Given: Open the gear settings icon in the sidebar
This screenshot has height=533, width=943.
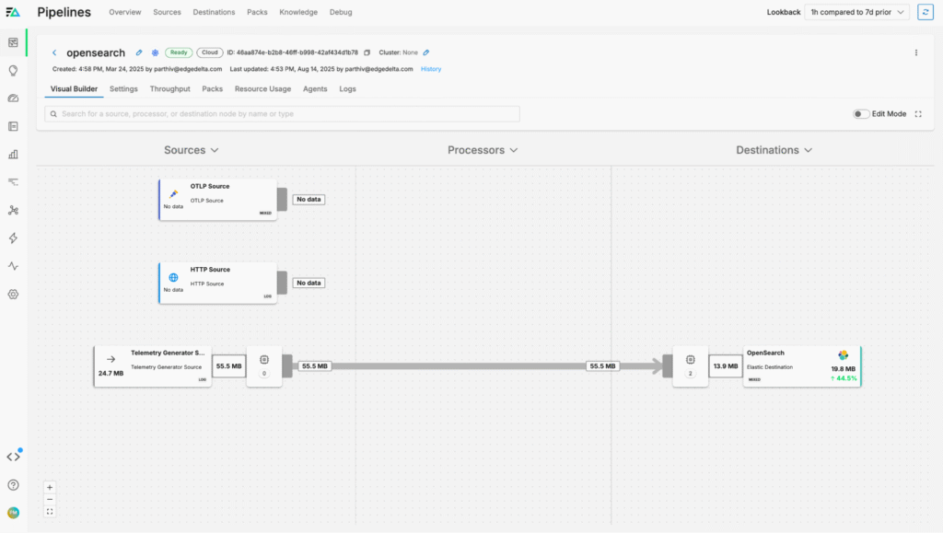Looking at the screenshot, I should [x=13, y=294].
